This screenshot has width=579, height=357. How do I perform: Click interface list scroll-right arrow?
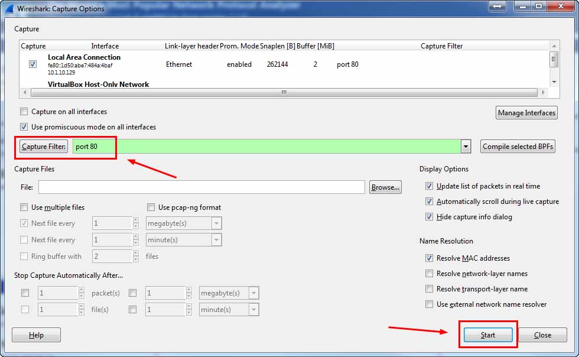point(543,92)
